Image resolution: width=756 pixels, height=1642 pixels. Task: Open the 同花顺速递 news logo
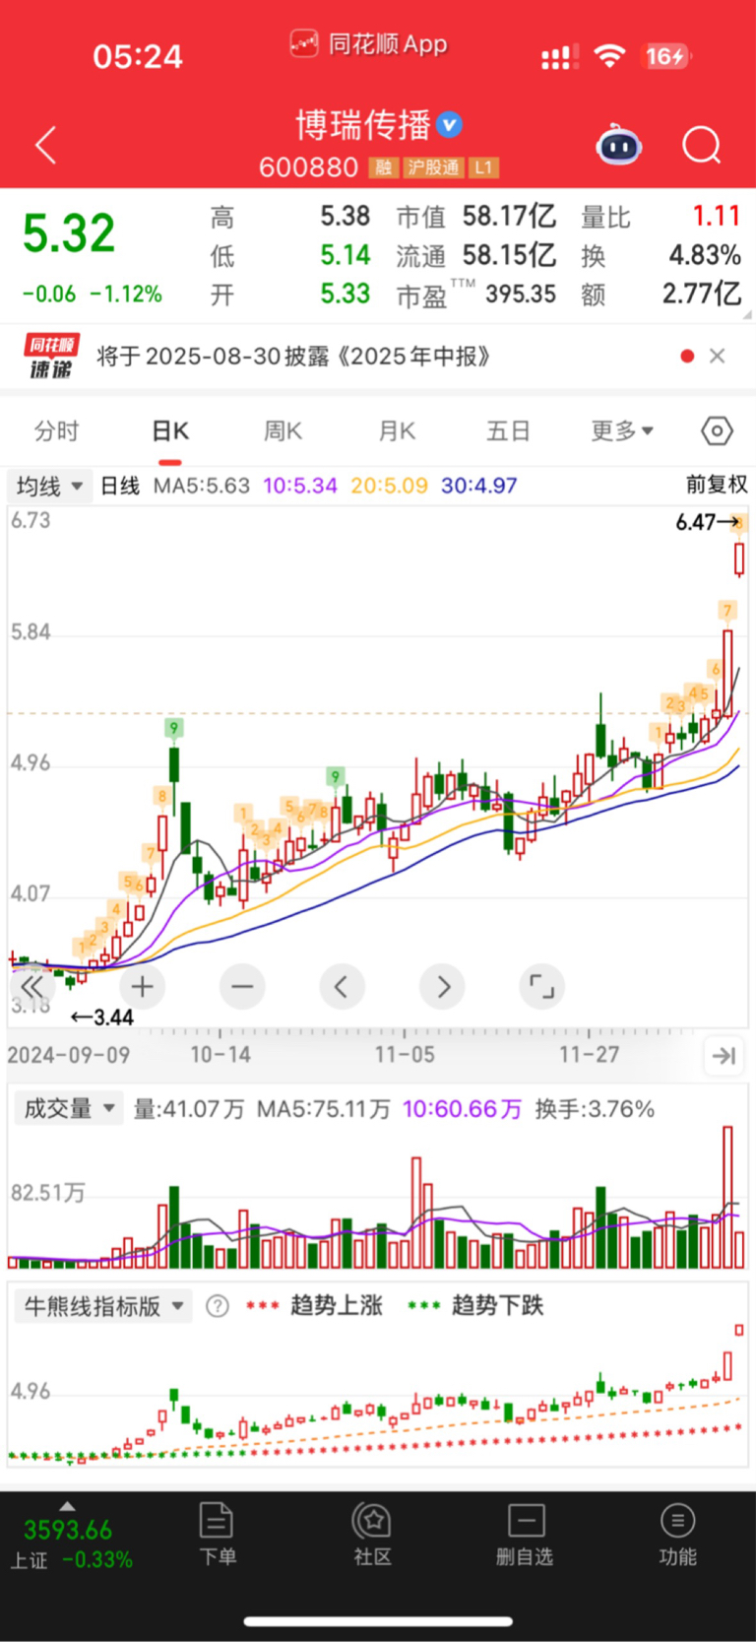(51, 356)
